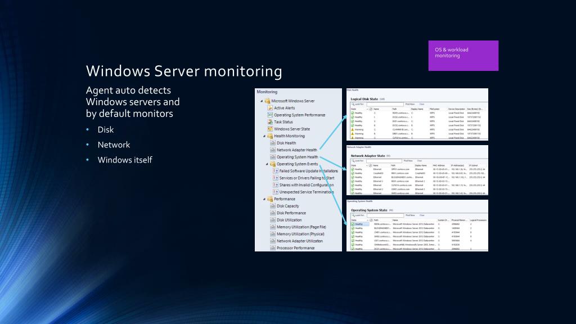Click the 'Windows Server monitoring' slide title
The width and height of the screenshot is (576, 324).
tap(184, 71)
